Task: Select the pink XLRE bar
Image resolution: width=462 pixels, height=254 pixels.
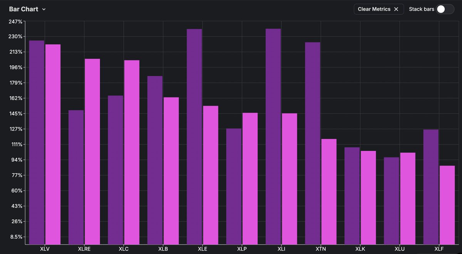Action: coord(92,152)
